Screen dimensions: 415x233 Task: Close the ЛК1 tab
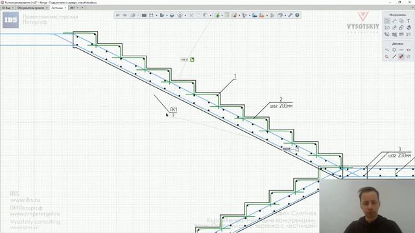77,8
